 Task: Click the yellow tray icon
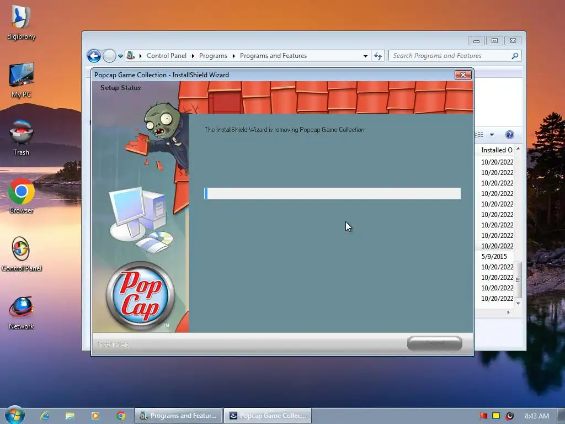[x=496, y=416]
